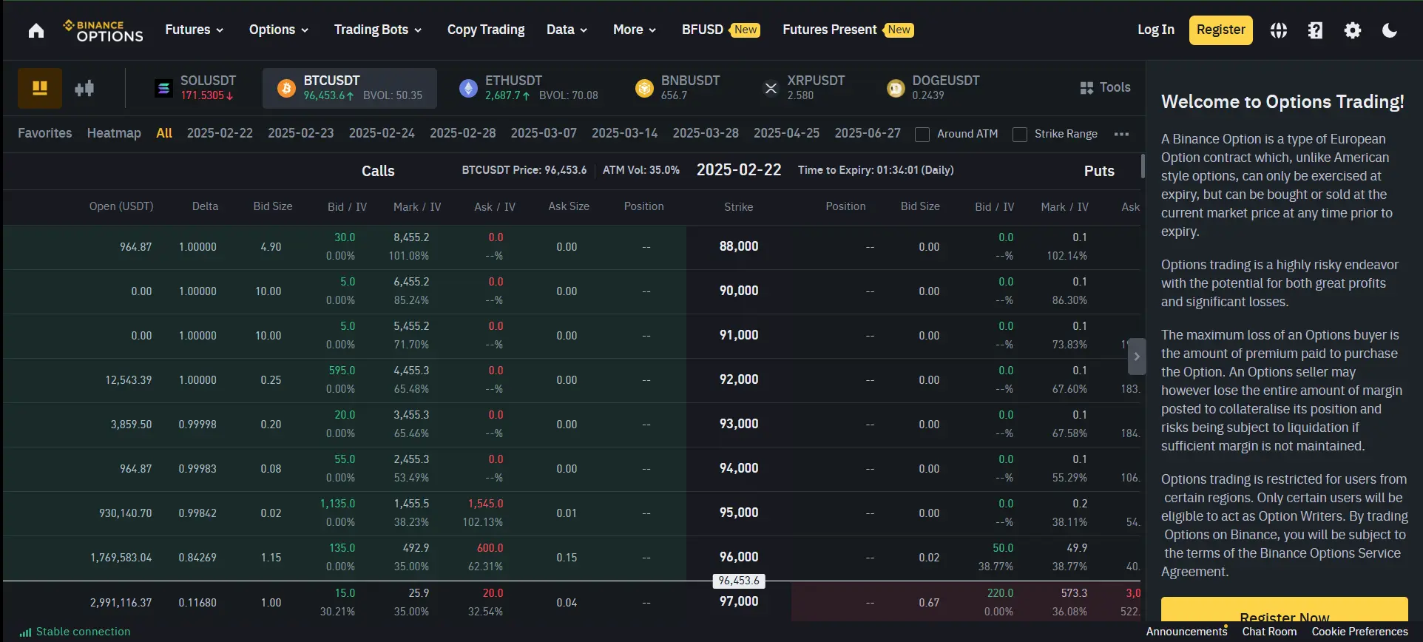Open Futures Present New page
This screenshot has width=1423, height=642.
(848, 30)
